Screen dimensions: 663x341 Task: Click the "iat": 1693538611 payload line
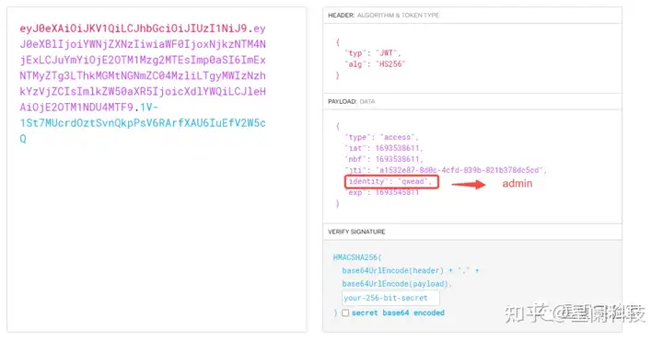[x=384, y=148]
